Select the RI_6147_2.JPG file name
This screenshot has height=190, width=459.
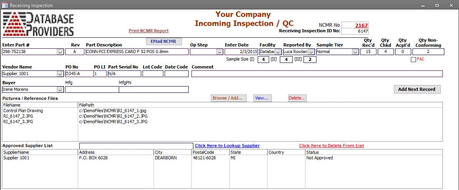[x=18, y=116]
